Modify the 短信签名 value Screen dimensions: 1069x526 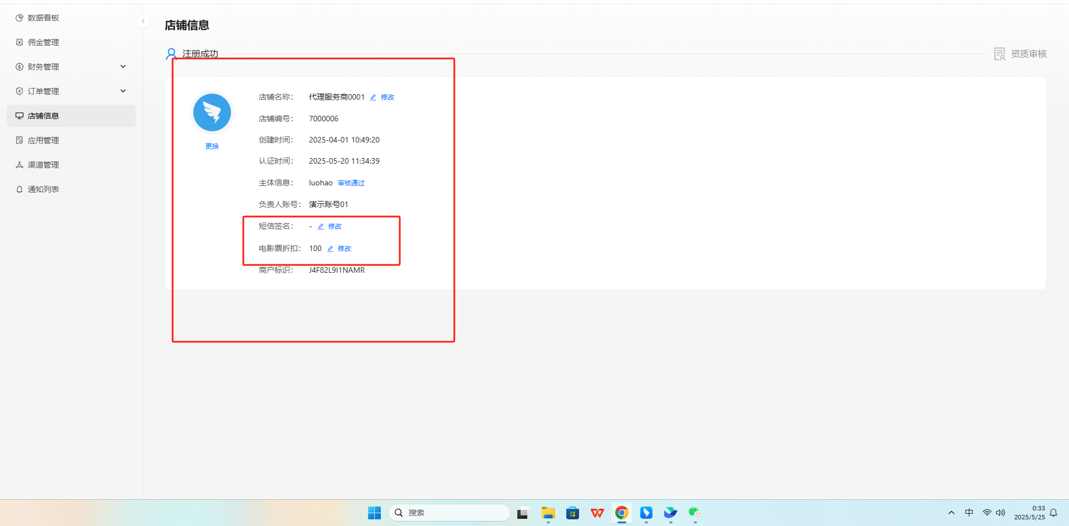[x=330, y=227]
